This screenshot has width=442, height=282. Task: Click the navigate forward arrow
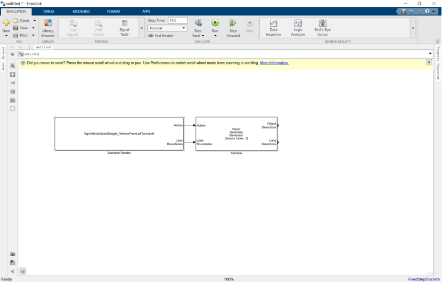tap(21, 47)
